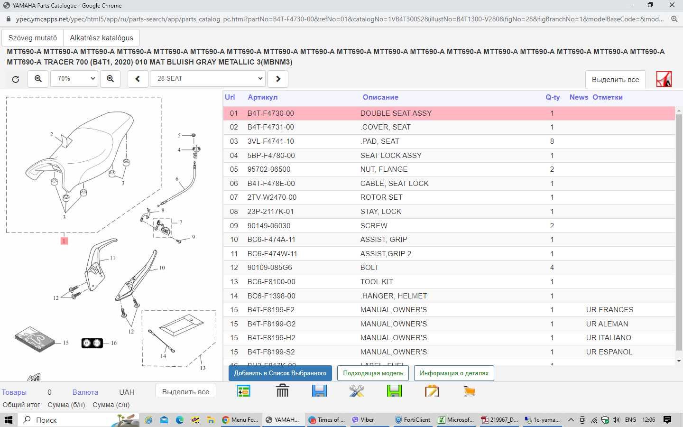The width and height of the screenshot is (683, 427).
Task: Select part 23P-2117K-01 STAY, LOCK
Action: pyautogui.click(x=449, y=212)
